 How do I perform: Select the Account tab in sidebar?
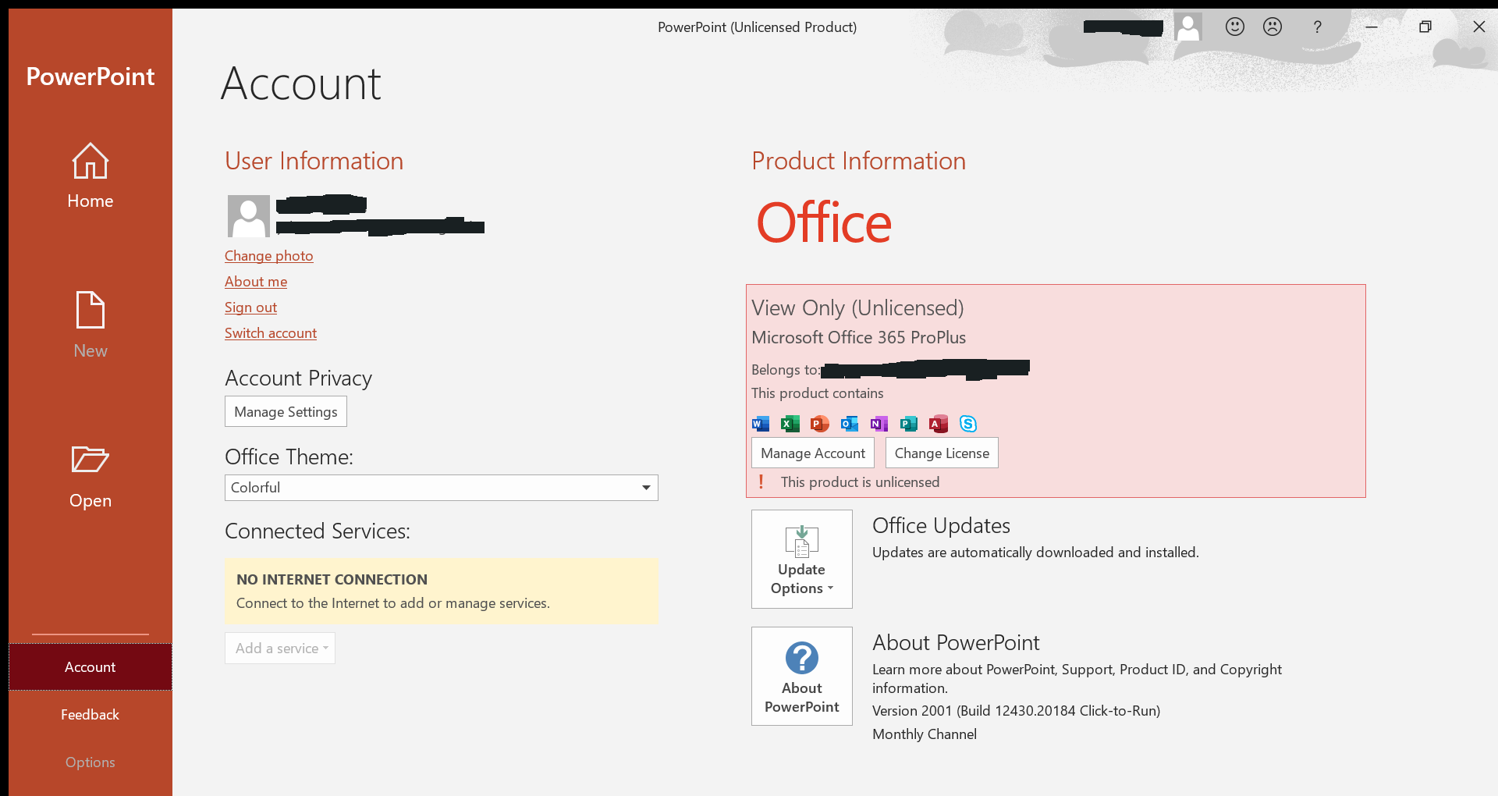(91, 667)
